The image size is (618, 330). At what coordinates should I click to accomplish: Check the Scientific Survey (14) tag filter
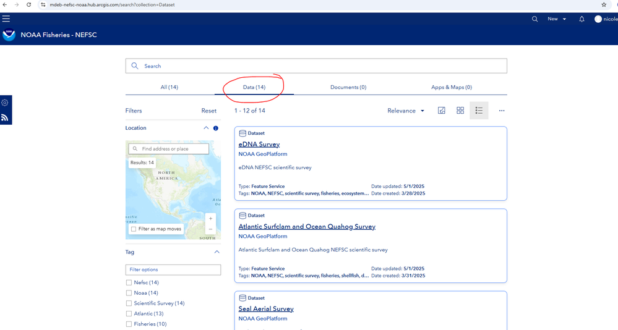click(x=129, y=303)
